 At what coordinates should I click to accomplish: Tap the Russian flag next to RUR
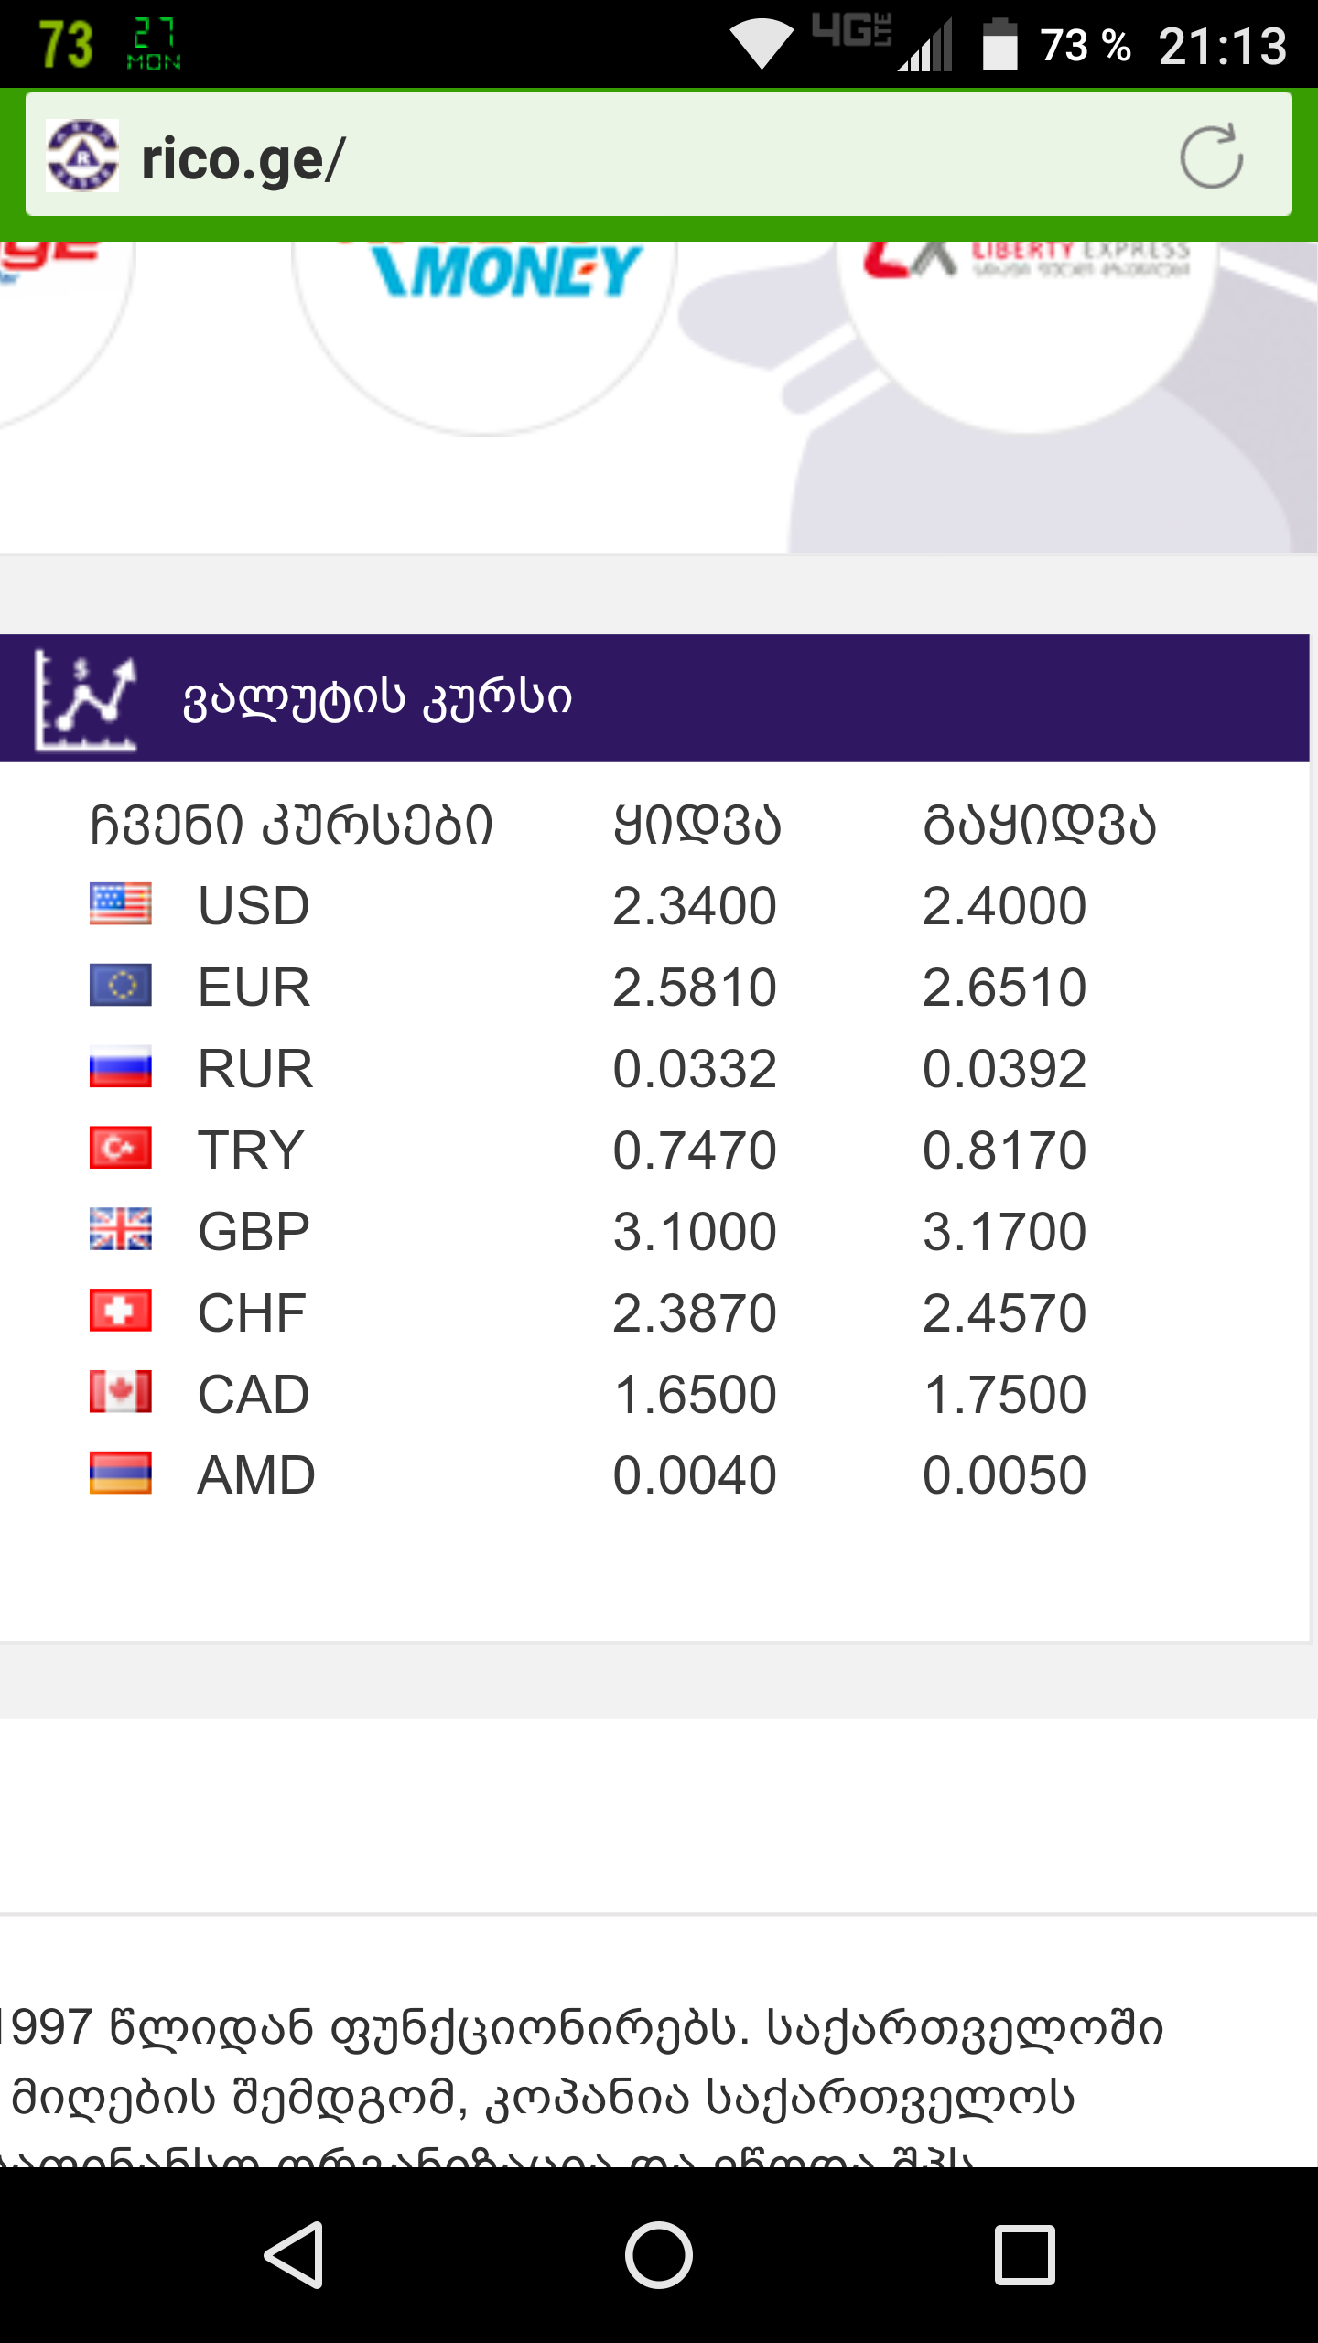pyautogui.click(x=120, y=1067)
